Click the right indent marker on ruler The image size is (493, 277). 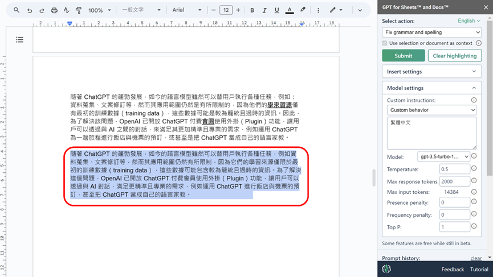point(302,24)
